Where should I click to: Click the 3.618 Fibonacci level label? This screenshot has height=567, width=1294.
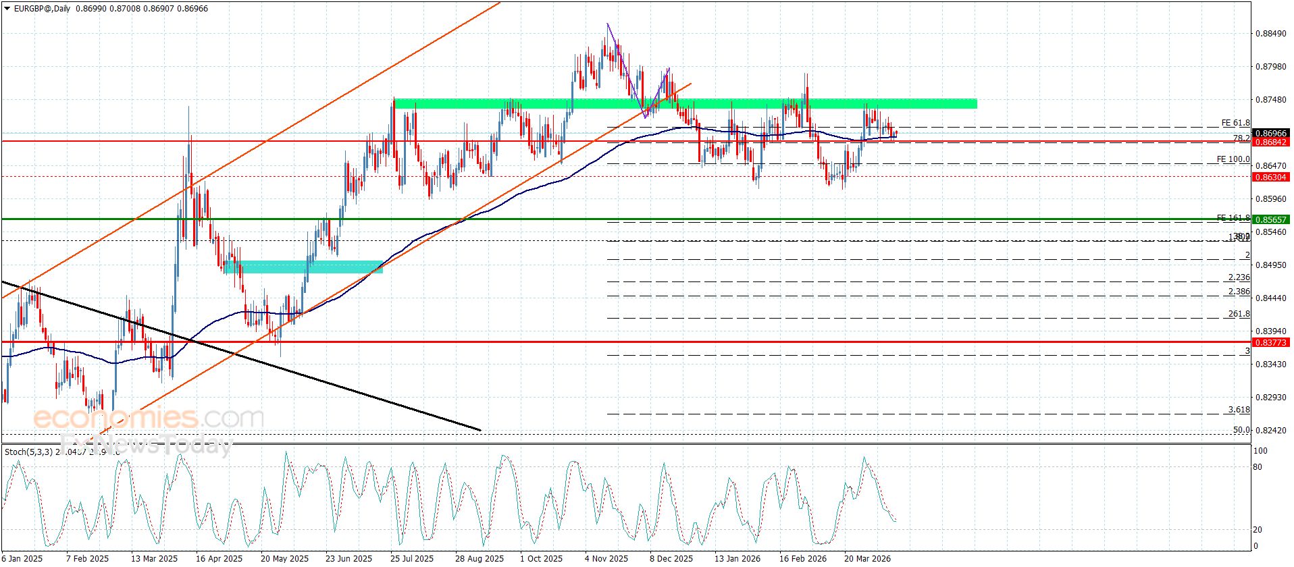pyautogui.click(x=1239, y=410)
